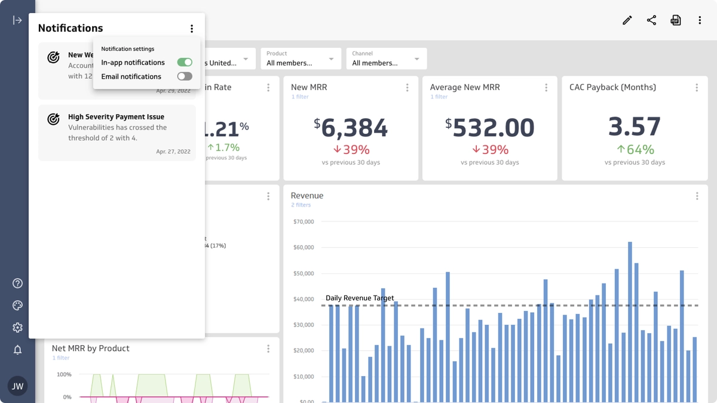This screenshot has width=717, height=403.
Task: Select the pencil icon to edit the dashboard
Action: [x=627, y=20]
